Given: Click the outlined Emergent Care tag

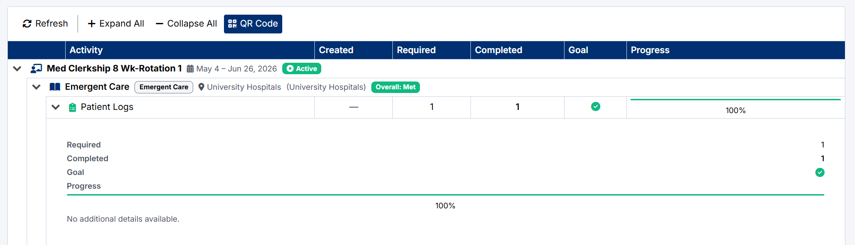Looking at the screenshot, I should point(164,87).
